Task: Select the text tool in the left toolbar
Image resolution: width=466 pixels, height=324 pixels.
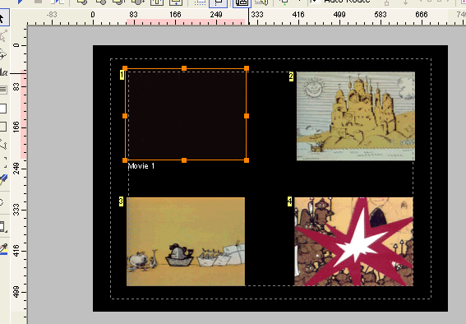Action: pos(3,72)
